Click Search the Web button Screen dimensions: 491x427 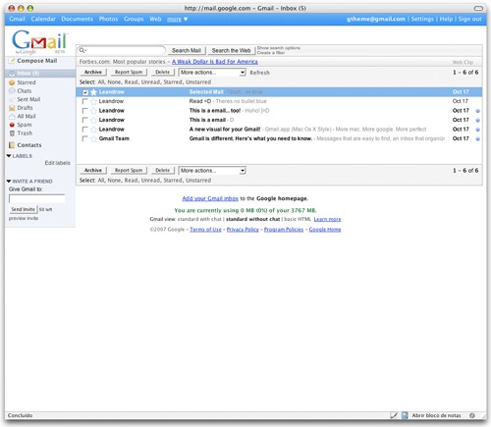pos(231,50)
